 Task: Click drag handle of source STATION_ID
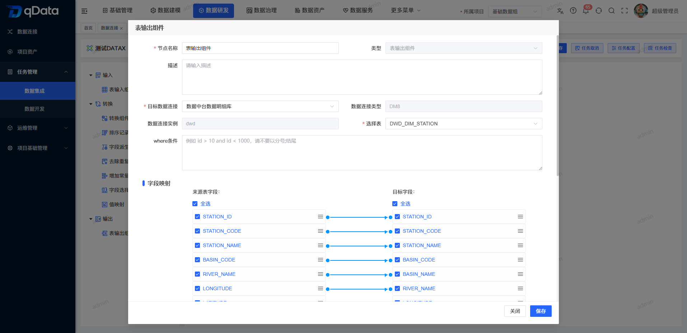point(321,217)
